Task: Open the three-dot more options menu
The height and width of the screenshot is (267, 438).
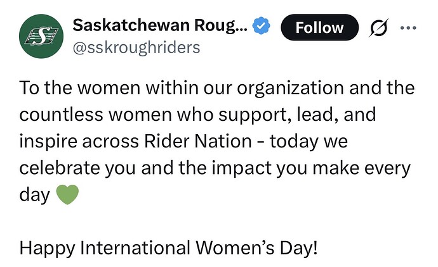Action: point(408,27)
